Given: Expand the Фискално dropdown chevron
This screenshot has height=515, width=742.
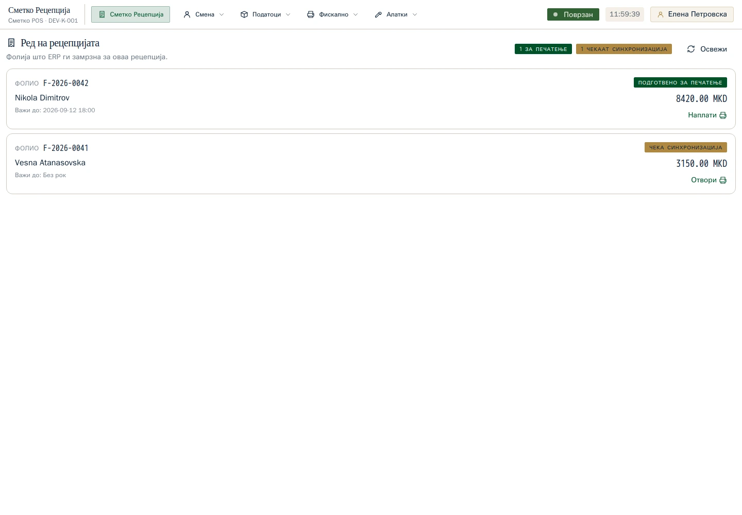Looking at the screenshot, I should [356, 14].
